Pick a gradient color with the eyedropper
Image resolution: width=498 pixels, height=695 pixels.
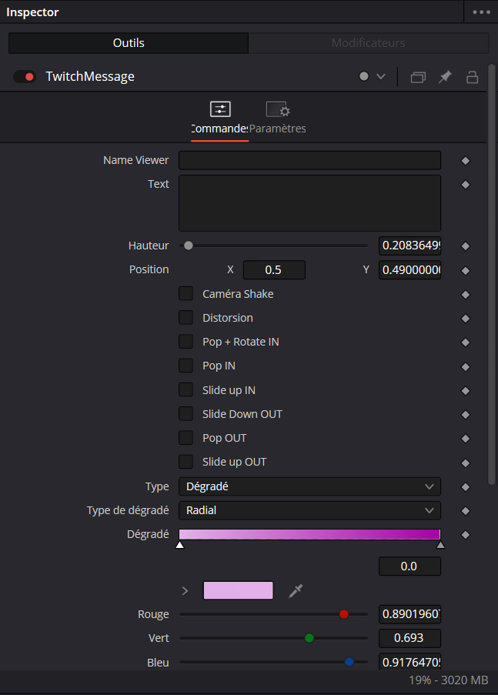pyautogui.click(x=296, y=591)
